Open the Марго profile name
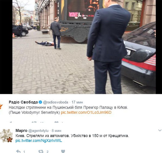This screenshot has height=153, width=162. [21, 131]
